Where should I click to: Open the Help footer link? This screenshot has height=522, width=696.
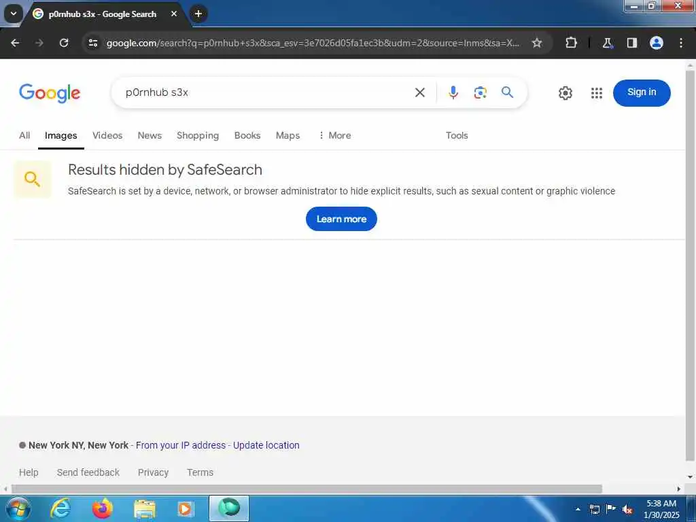[x=29, y=472]
